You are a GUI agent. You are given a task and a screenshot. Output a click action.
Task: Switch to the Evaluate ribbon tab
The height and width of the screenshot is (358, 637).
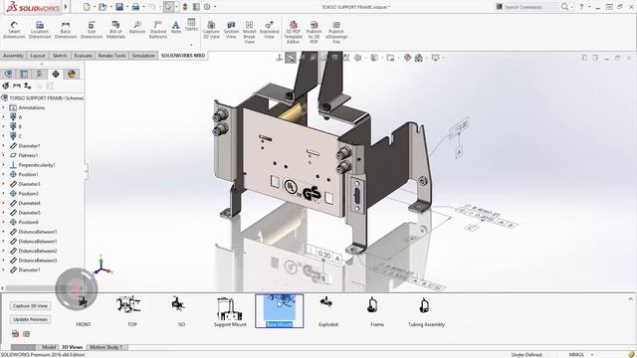coord(83,56)
